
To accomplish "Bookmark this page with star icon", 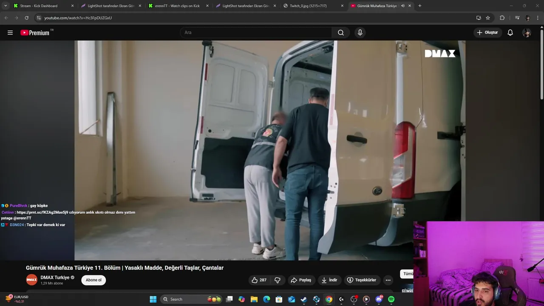I will click(x=488, y=18).
